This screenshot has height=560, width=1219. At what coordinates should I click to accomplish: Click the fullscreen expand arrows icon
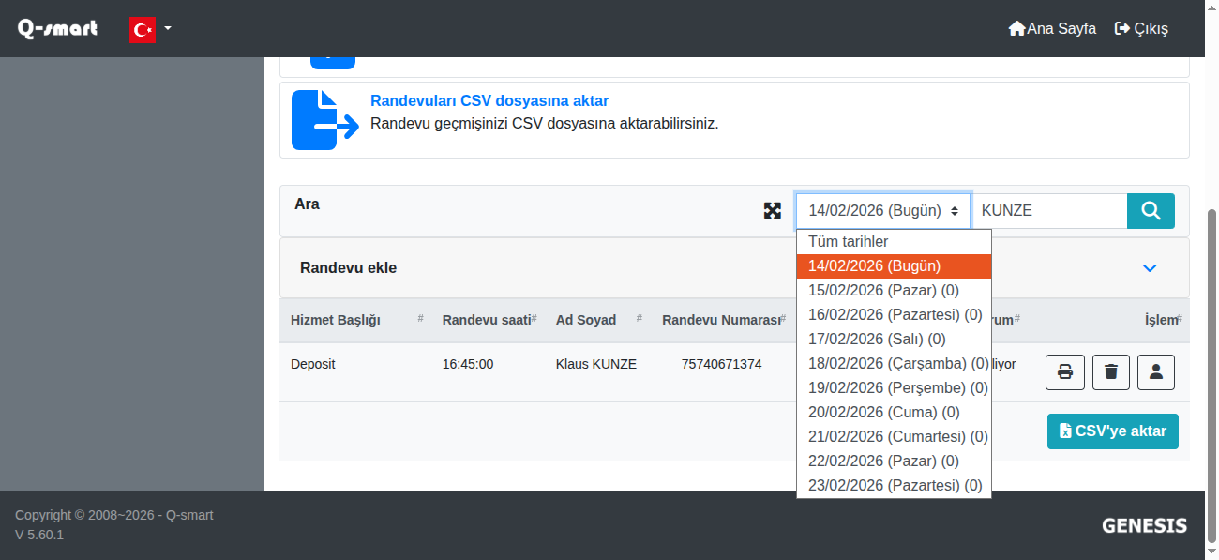click(x=772, y=211)
